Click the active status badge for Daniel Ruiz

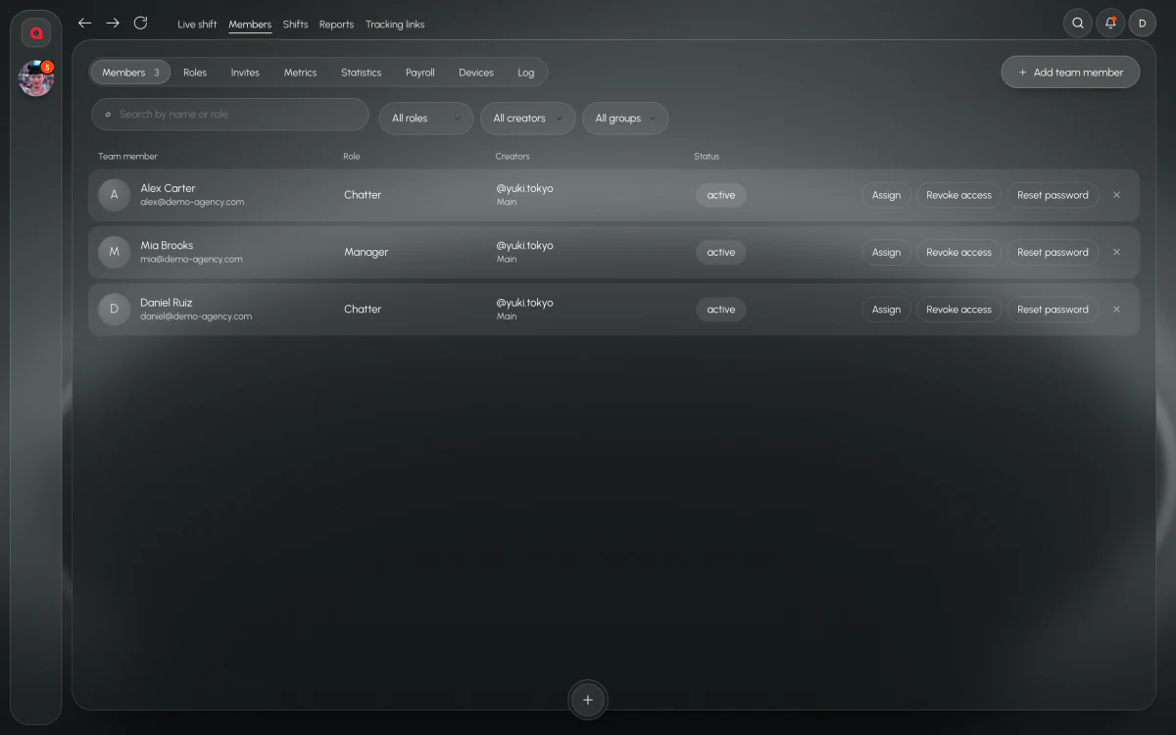click(721, 309)
